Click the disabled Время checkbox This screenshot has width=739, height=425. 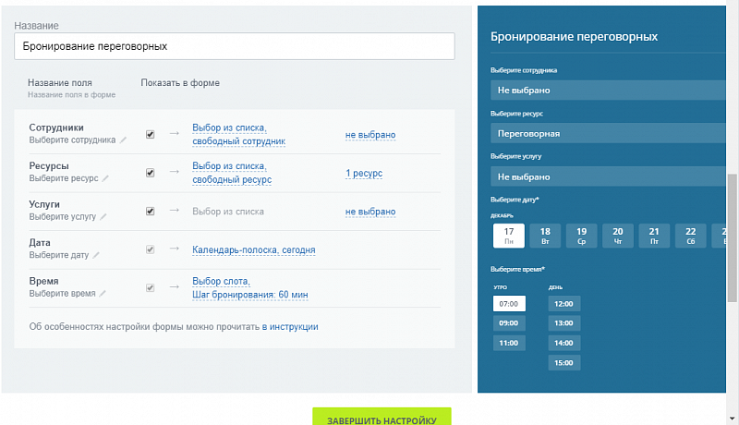[x=150, y=287]
